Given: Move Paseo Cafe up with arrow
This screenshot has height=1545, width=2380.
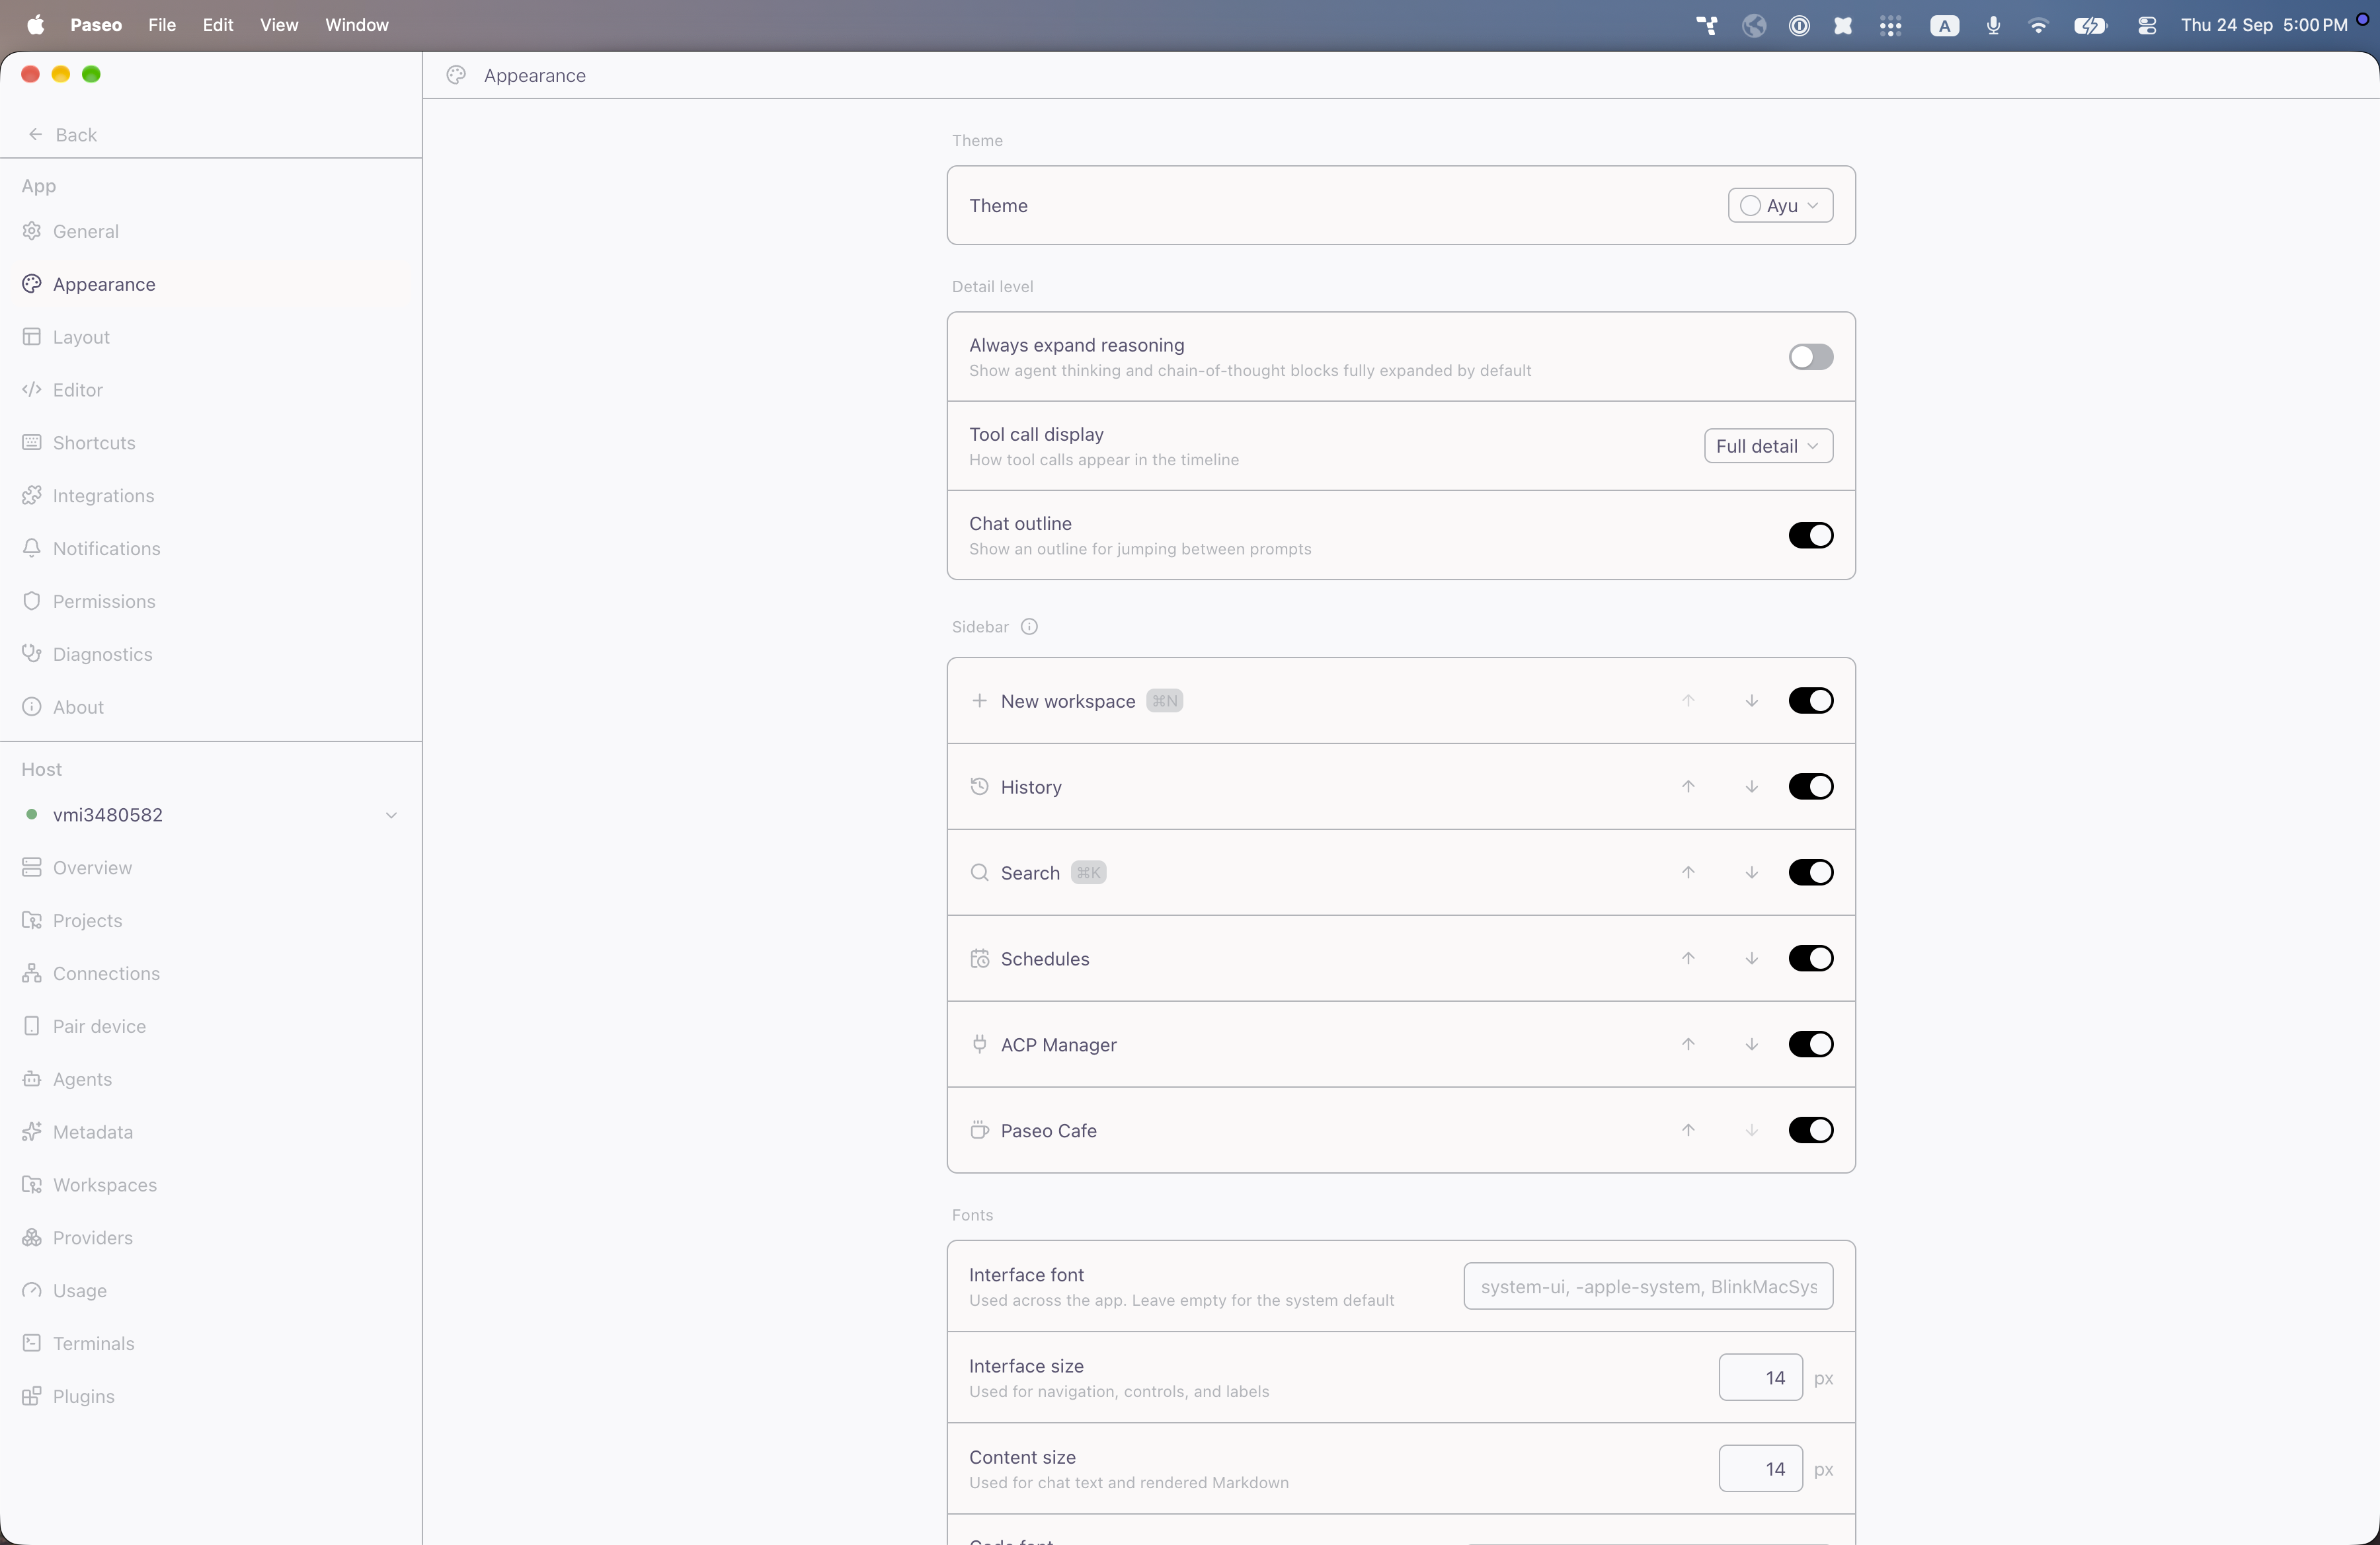Looking at the screenshot, I should (1688, 1130).
